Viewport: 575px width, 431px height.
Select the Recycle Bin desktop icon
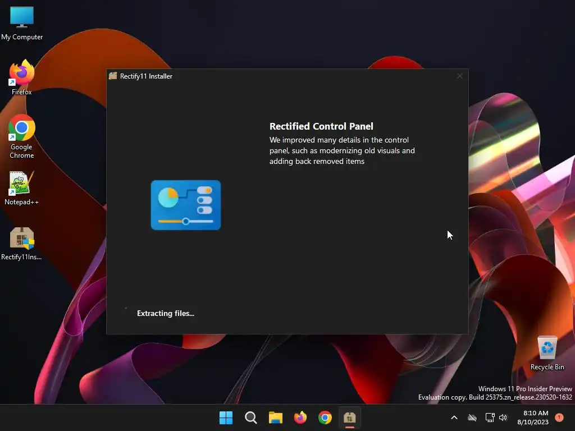tap(547, 354)
